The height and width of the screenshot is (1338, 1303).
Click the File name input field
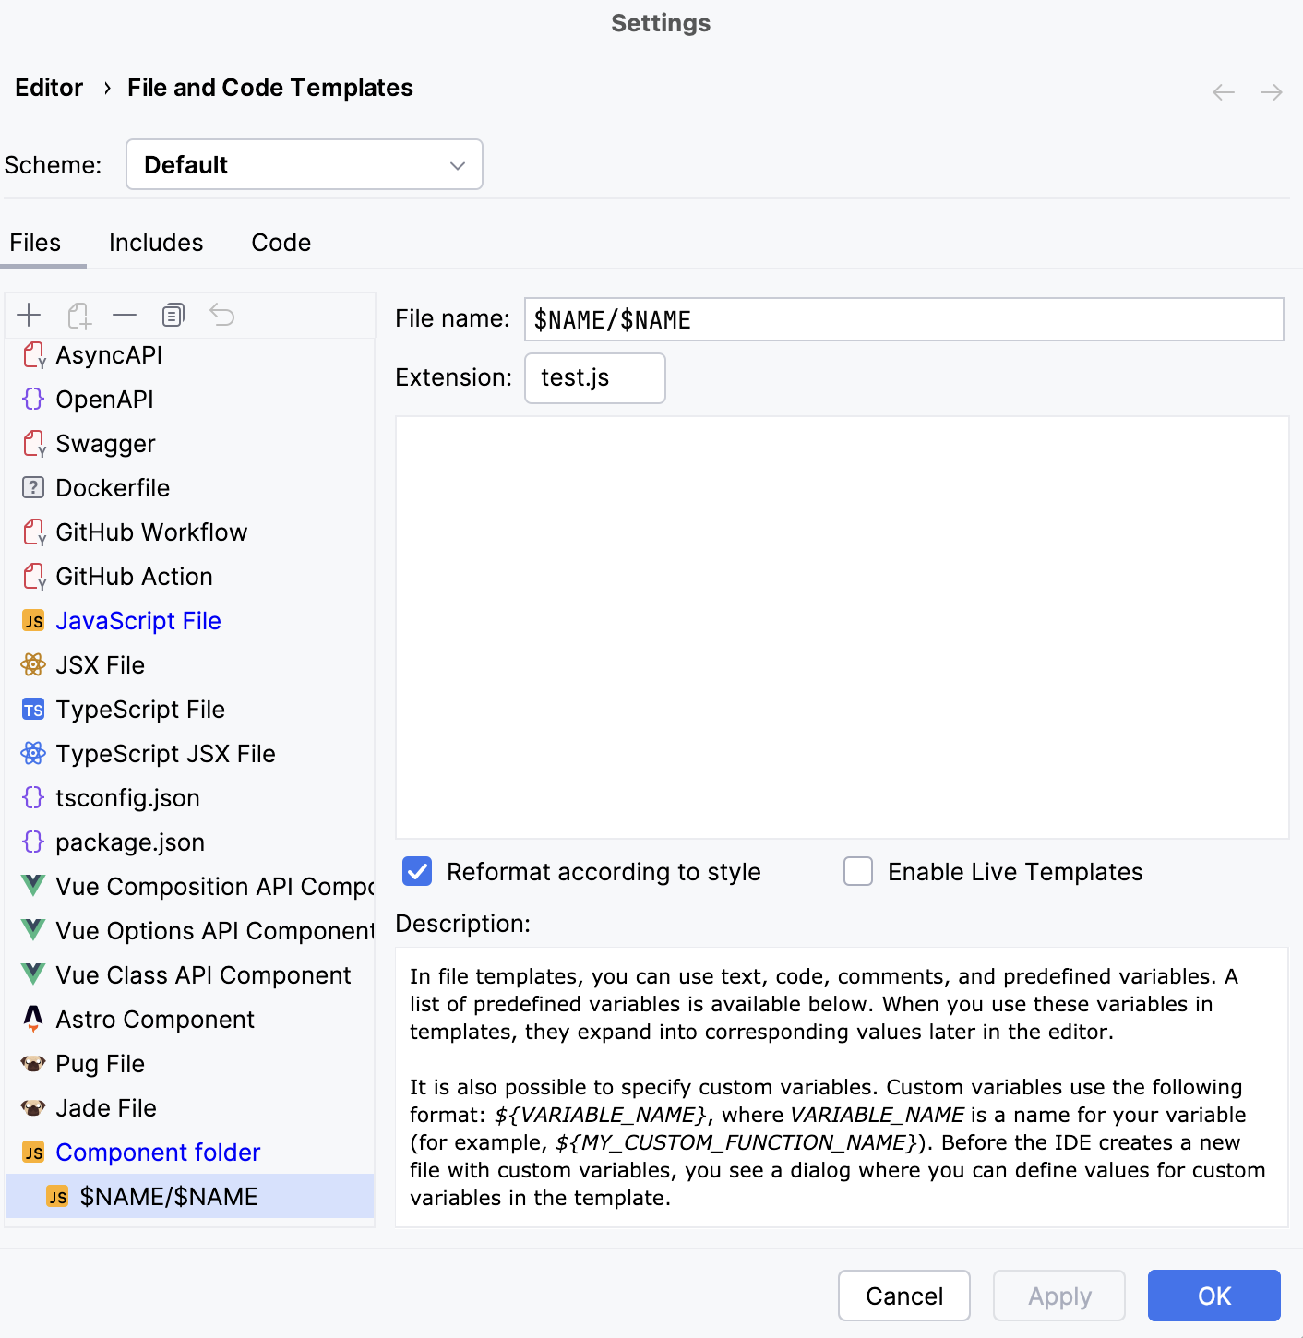point(903,319)
